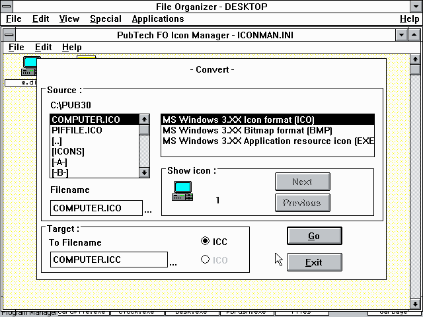
Task: Click the Icon Manager window scroll-down arrow
Action: click(414, 303)
